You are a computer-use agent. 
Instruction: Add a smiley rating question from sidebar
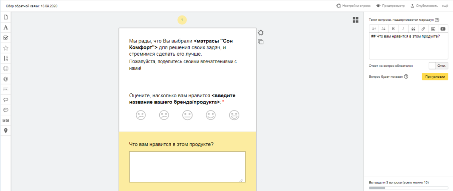(x=5, y=69)
